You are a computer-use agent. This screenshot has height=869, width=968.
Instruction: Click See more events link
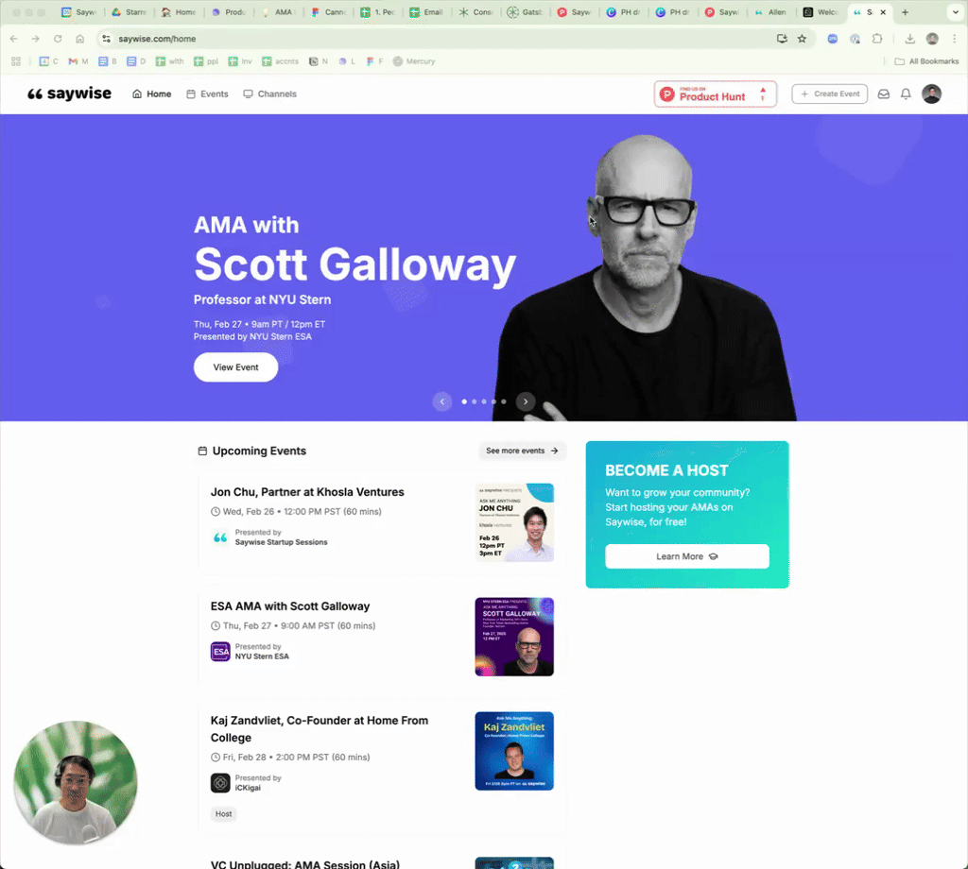coord(522,451)
